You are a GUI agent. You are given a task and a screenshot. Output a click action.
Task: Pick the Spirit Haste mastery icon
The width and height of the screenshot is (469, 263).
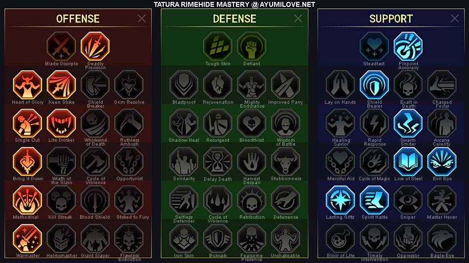coord(374,200)
